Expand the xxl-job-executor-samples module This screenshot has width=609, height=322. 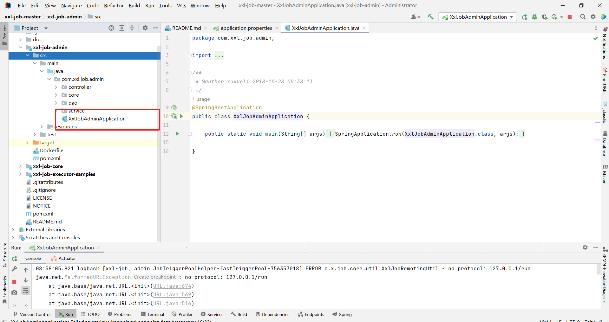click(20, 174)
